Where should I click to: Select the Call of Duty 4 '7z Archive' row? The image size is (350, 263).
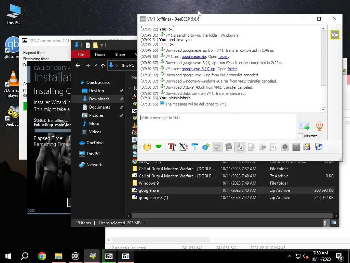(x=233, y=176)
